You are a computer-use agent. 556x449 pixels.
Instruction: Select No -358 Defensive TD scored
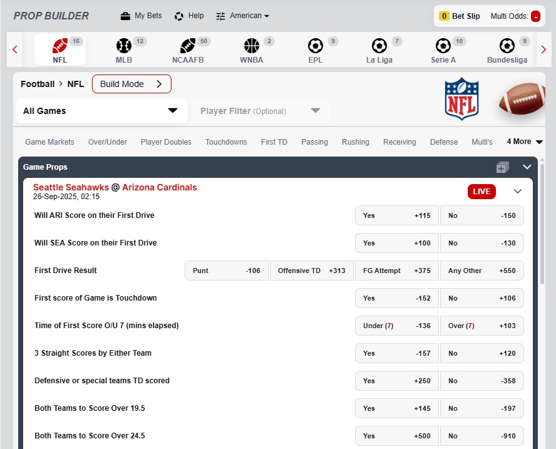(482, 381)
